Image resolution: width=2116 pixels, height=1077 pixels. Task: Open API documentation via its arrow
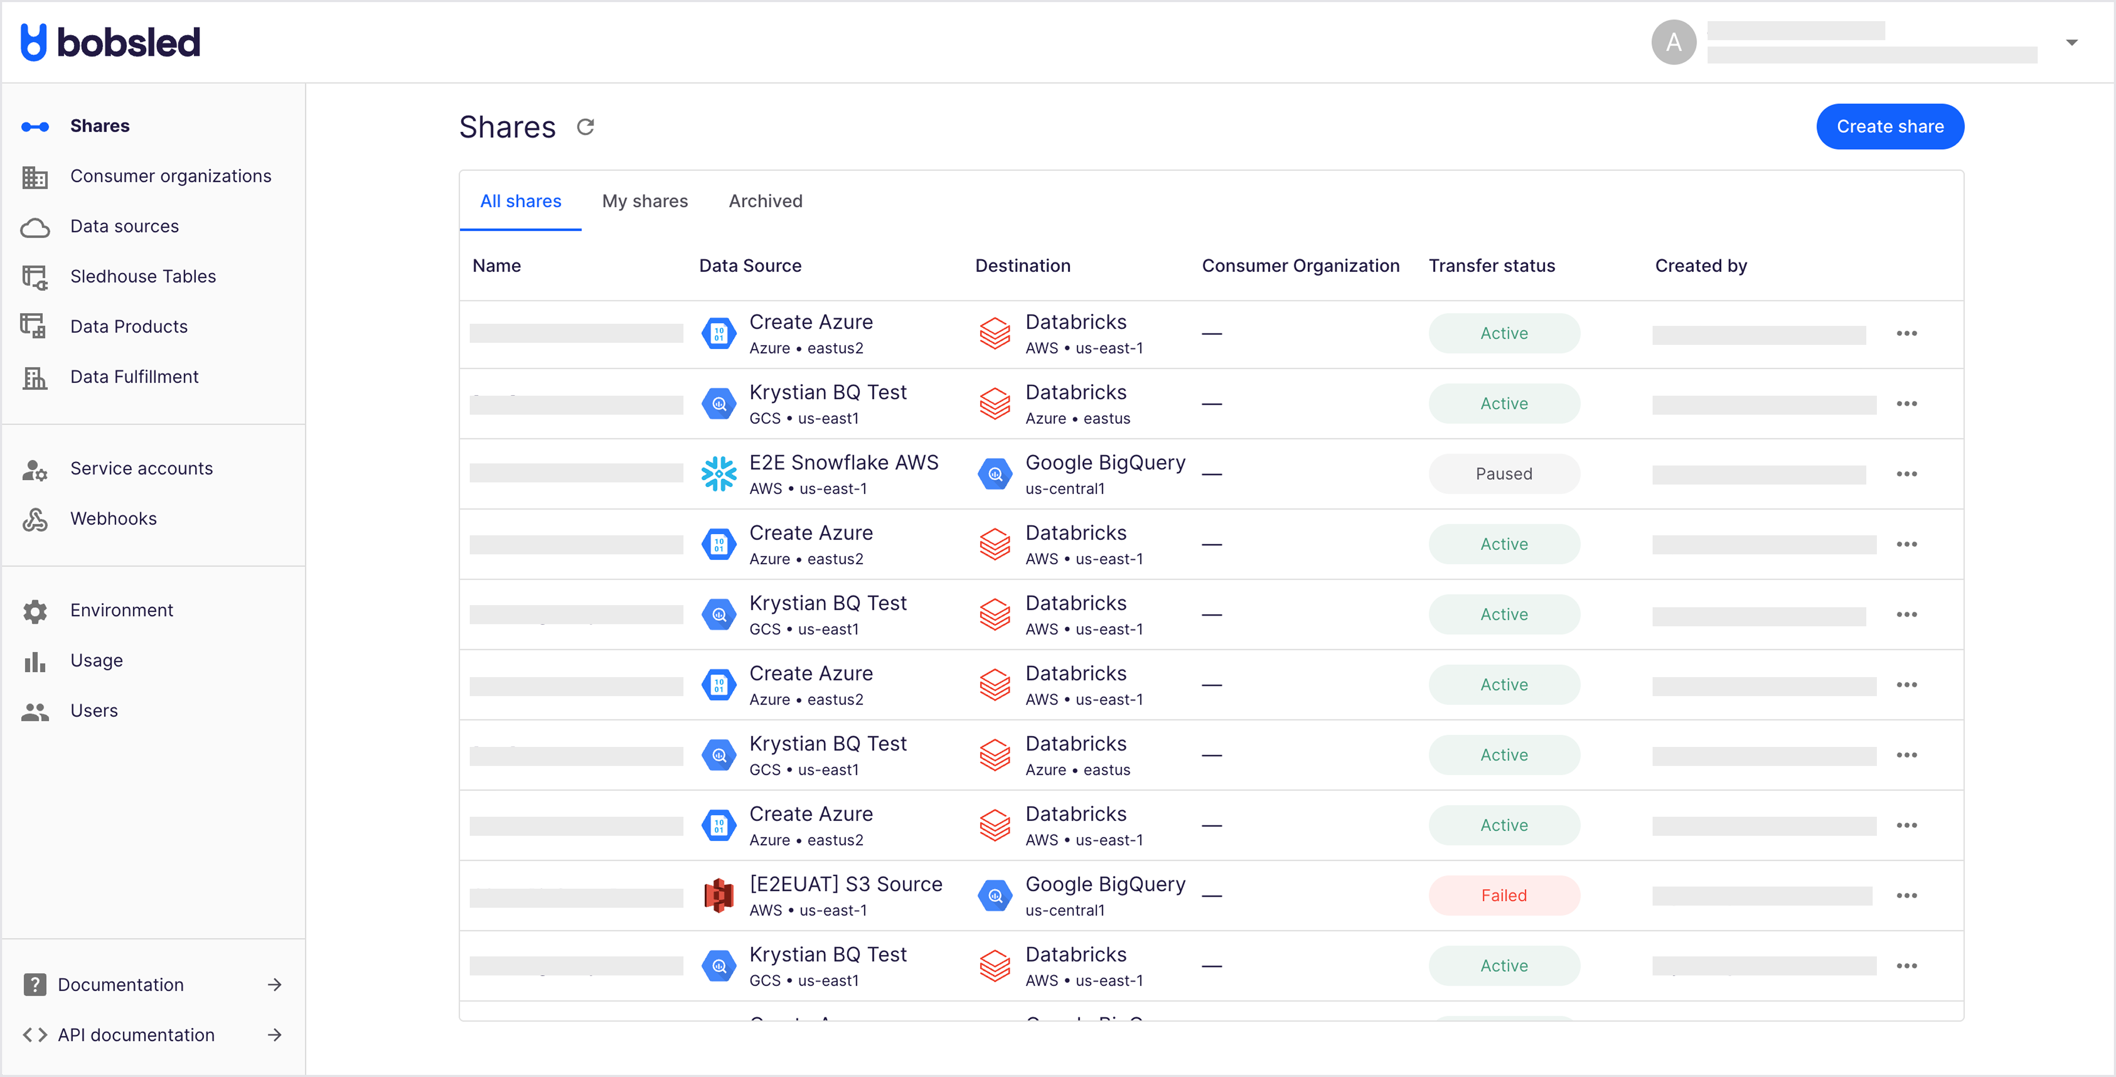tap(275, 1035)
